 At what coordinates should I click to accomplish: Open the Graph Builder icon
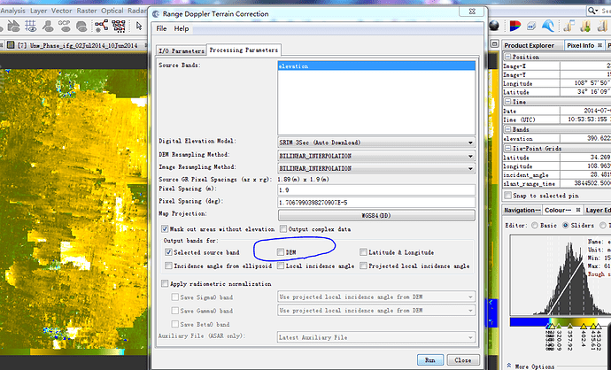(x=101, y=26)
